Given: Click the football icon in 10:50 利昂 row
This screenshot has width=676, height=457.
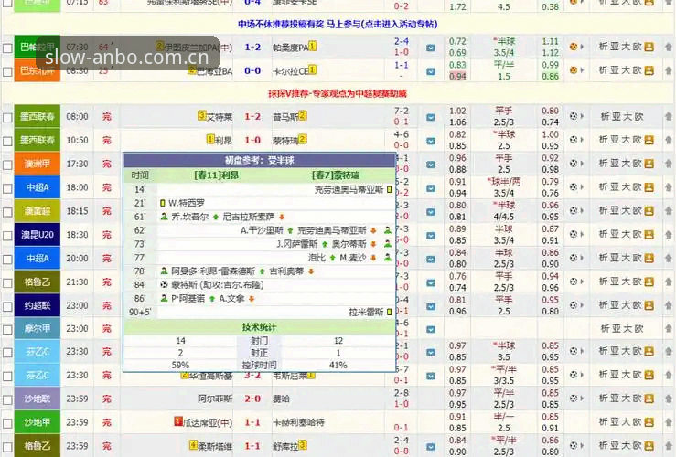Looking at the screenshot, I should pyautogui.click(x=574, y=140).
